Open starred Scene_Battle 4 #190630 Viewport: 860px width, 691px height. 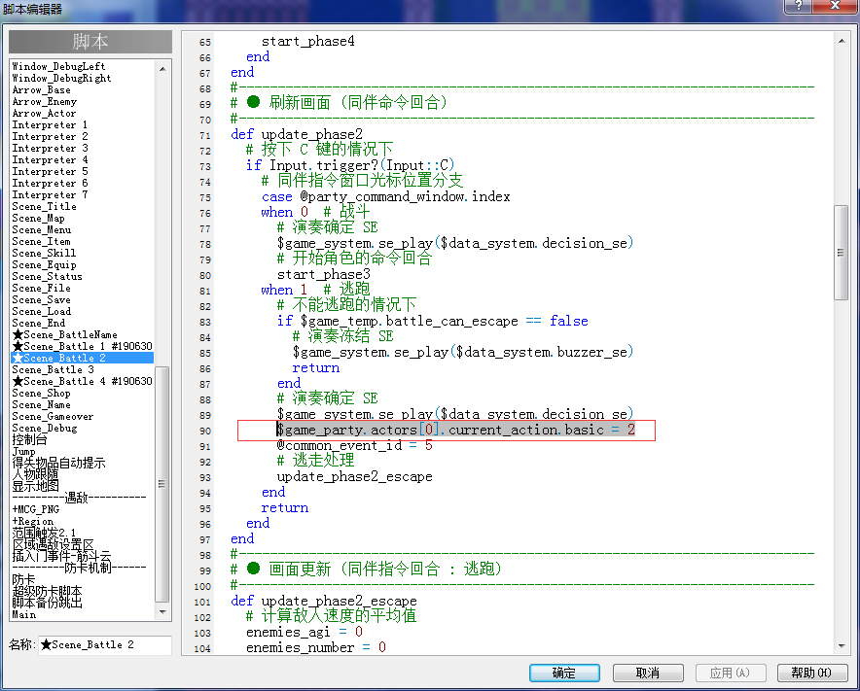pyautogui.click(x=83, y=381)
